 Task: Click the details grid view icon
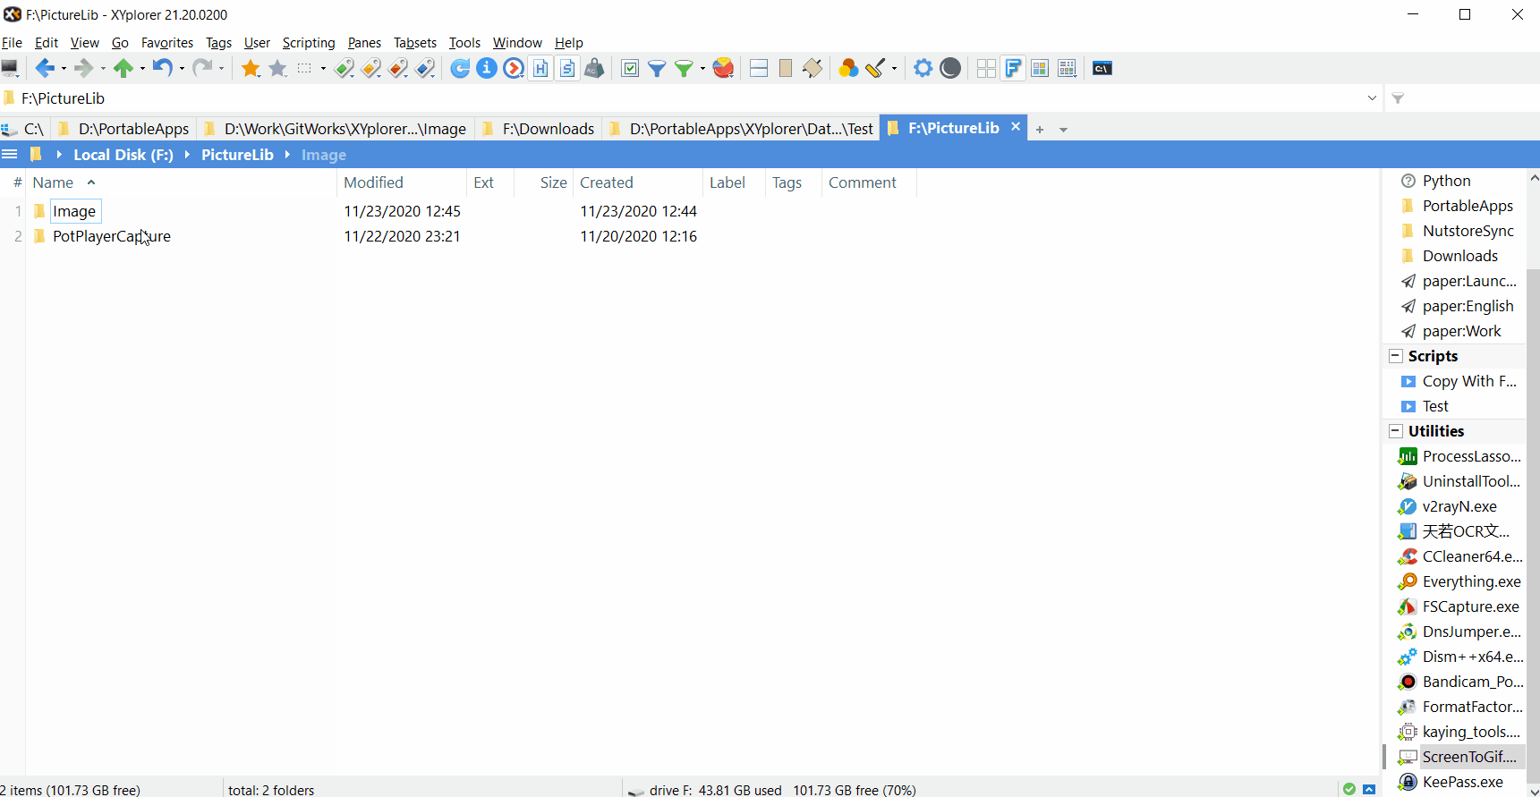[1067, 68]
